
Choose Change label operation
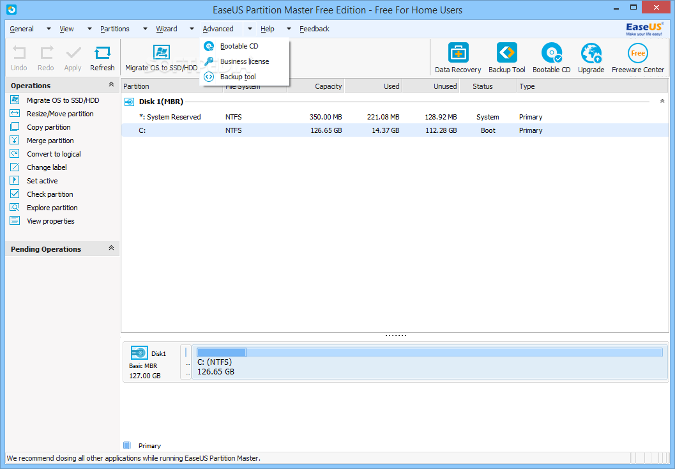[47, 167]
